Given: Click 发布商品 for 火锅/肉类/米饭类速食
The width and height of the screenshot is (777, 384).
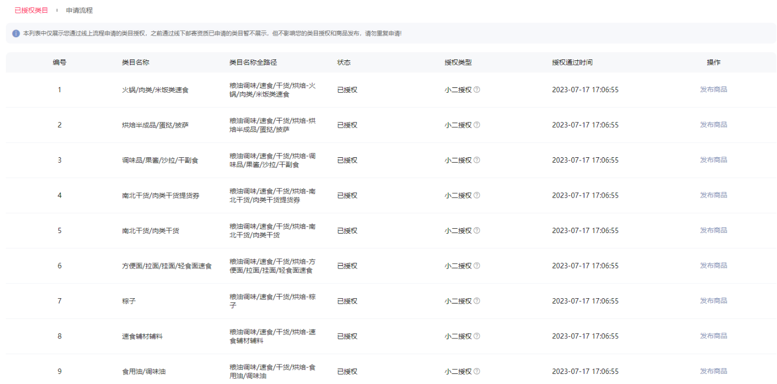Looking at the screenshot, I should pyautogui.click(x=713, y=90).
